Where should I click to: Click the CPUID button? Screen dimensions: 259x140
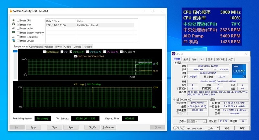tap(92, 127)
